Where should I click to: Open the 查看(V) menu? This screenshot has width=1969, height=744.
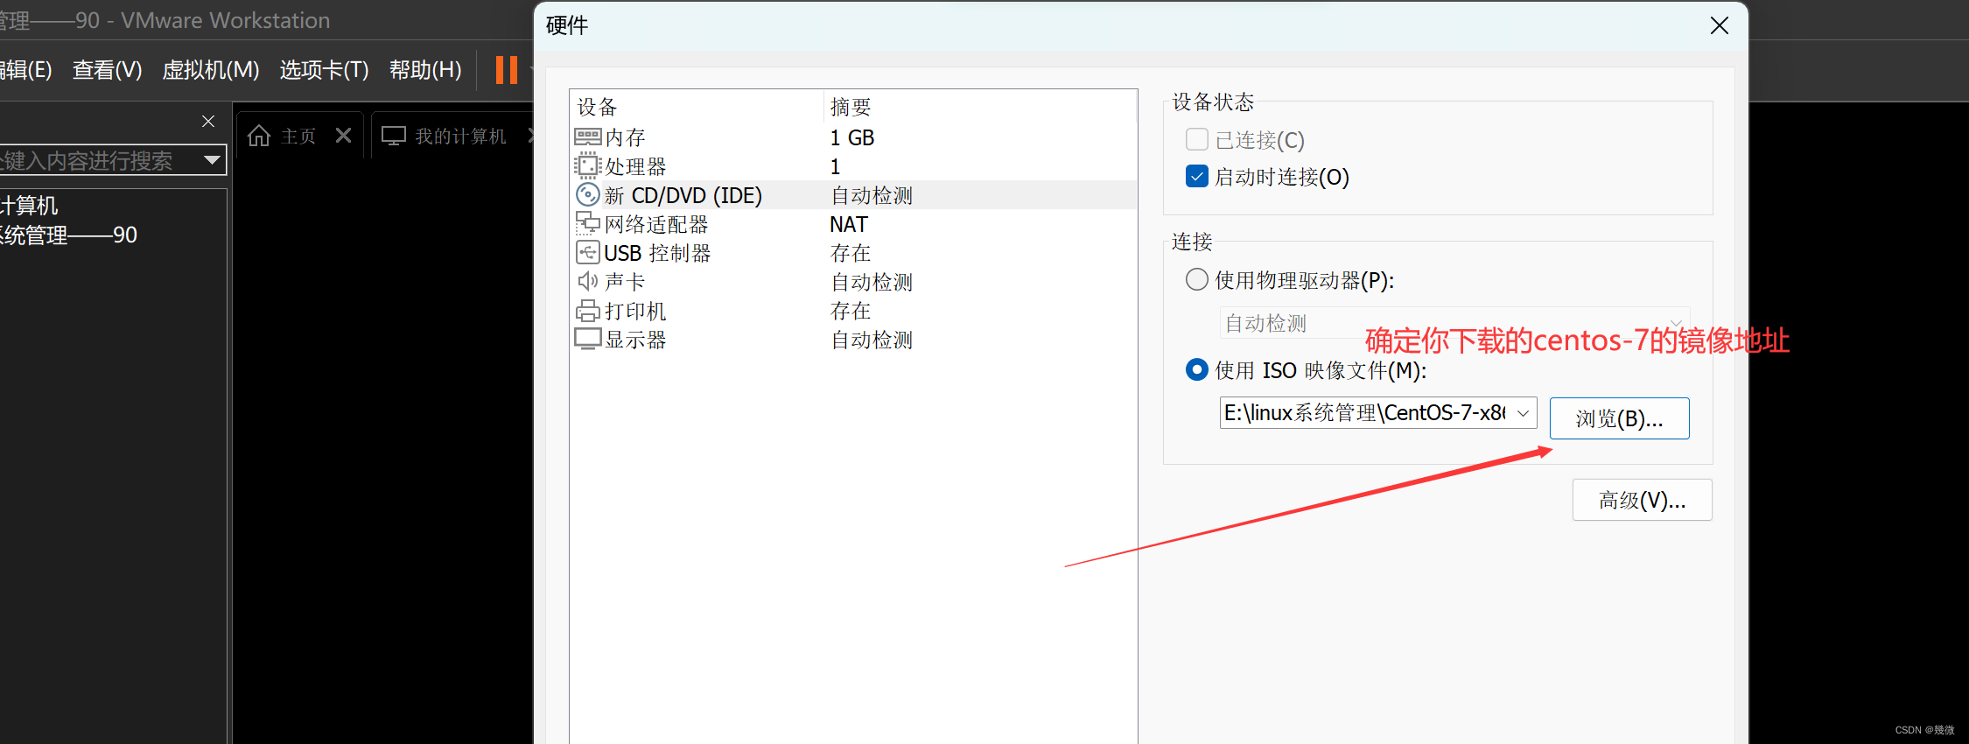click(x=107, y=69)
